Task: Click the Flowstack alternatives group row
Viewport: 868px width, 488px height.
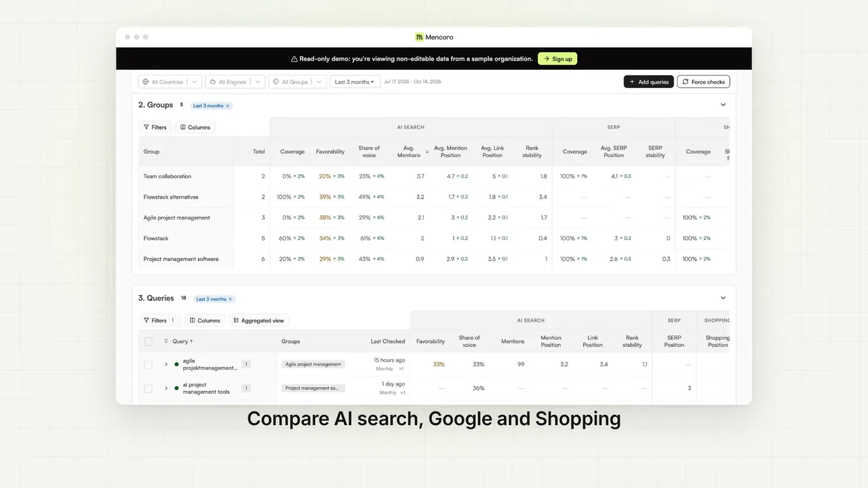Action: coord(434,197)
